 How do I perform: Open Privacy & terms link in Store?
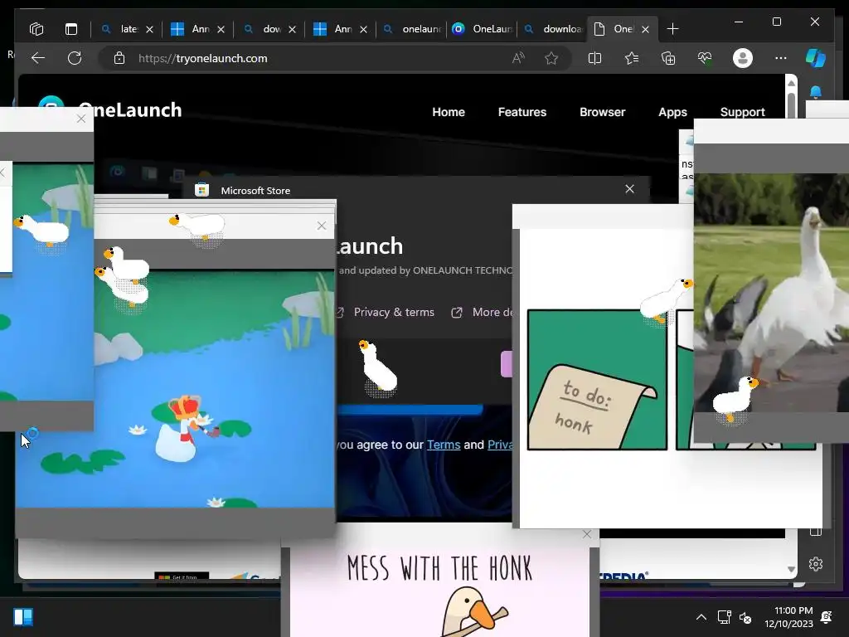tap(394, 312)
